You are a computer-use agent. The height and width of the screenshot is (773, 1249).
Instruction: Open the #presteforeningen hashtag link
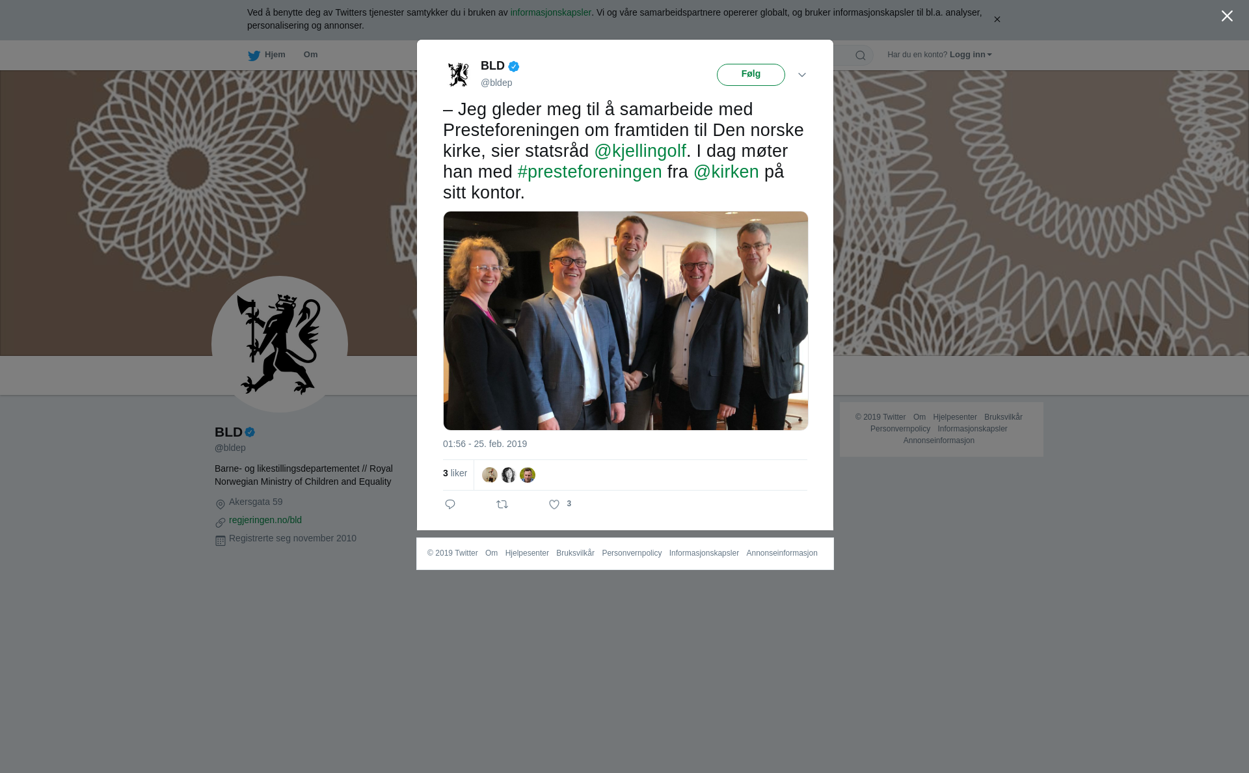point(589,172)
